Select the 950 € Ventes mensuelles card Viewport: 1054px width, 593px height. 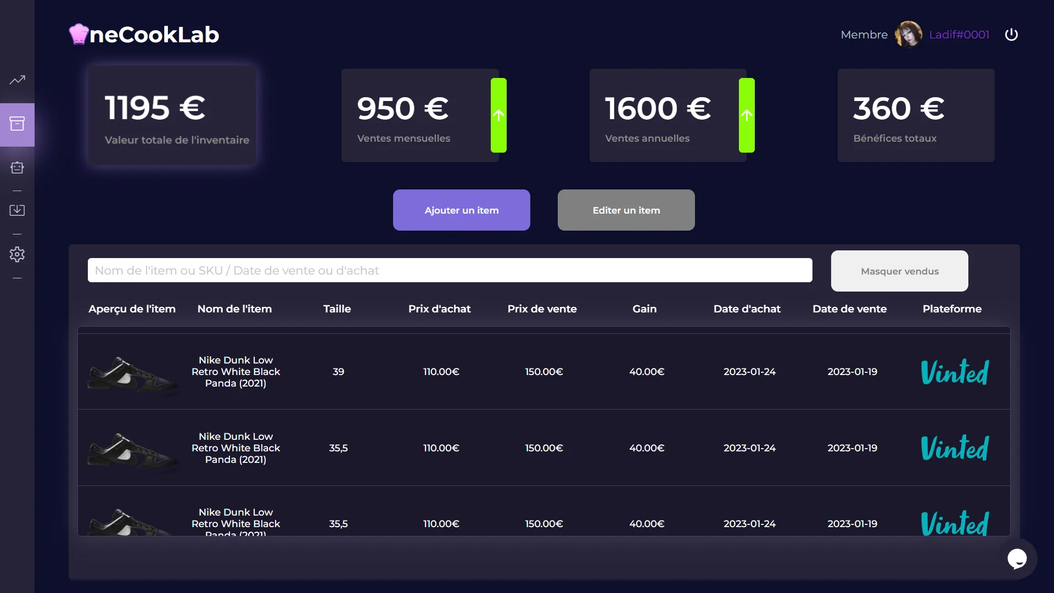[420, 115]
